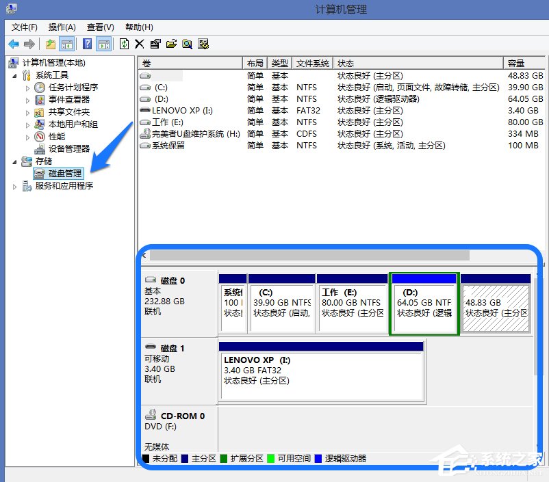Open the properties toolbar icon

pyautogui.click(x=155, y=44)
